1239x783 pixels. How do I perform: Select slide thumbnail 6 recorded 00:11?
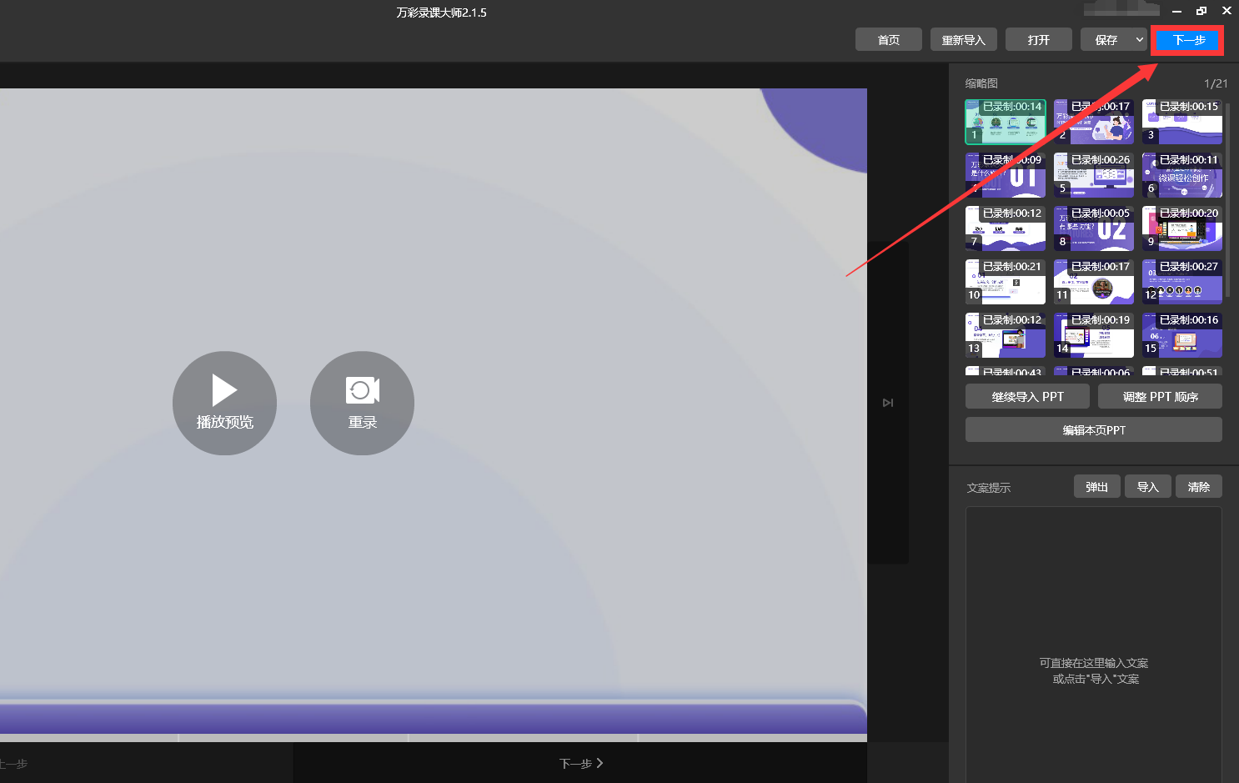pyautogui.click(x=1182, y=175)
